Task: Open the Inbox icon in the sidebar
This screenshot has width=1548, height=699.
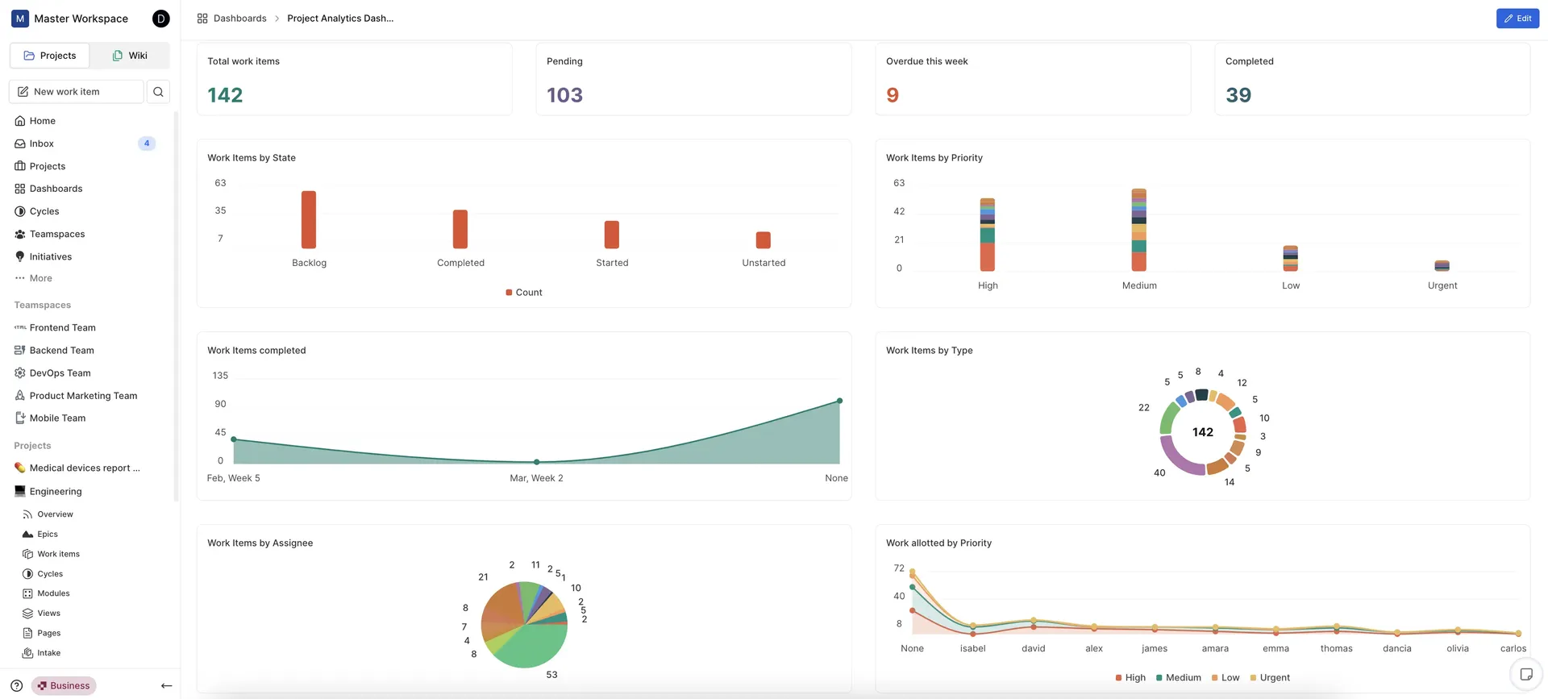Action: pyautogui.click(x=20, y=144)
